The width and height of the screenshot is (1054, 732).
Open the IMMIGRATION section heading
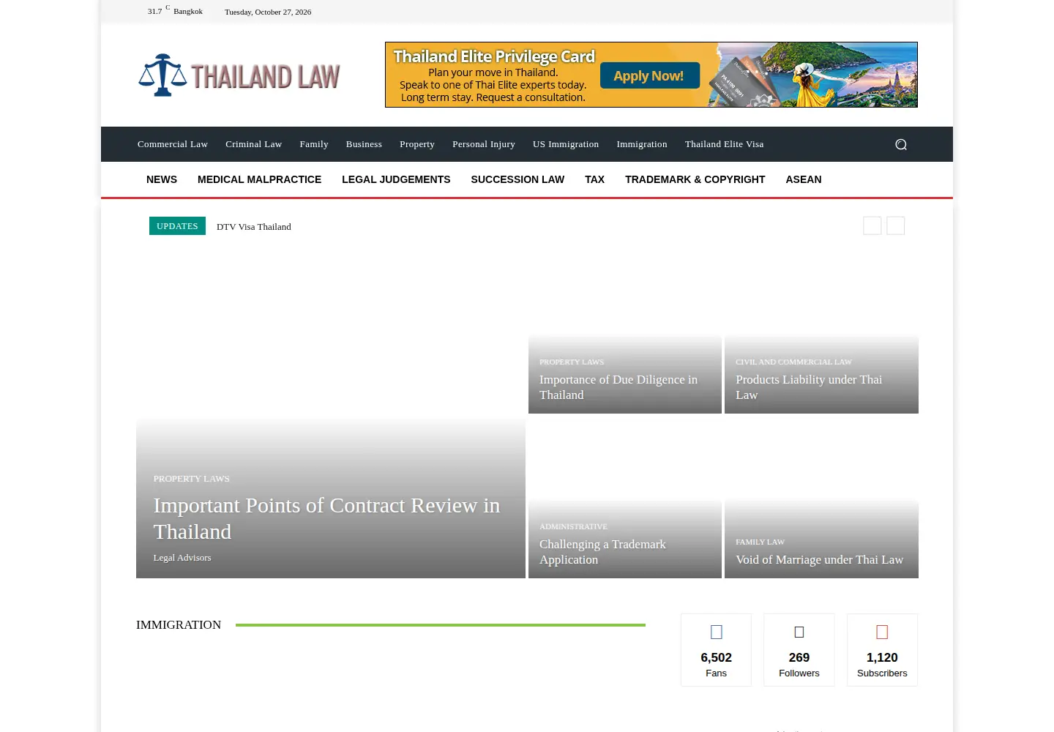pyautogui.click(x=179, y=624)
